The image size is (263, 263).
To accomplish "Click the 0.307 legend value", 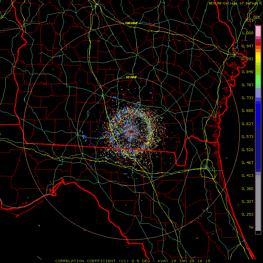I will point(248,202).
